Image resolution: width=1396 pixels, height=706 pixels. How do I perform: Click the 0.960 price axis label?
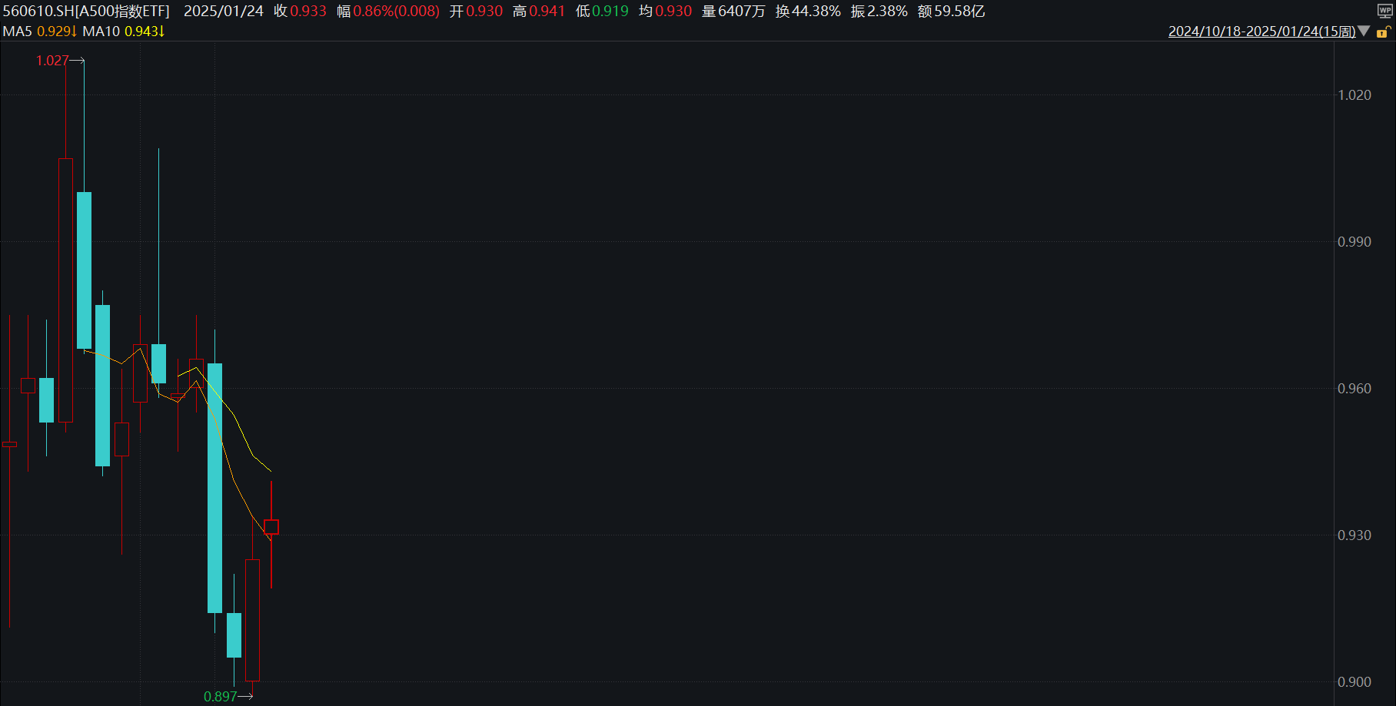point(1354,389)
